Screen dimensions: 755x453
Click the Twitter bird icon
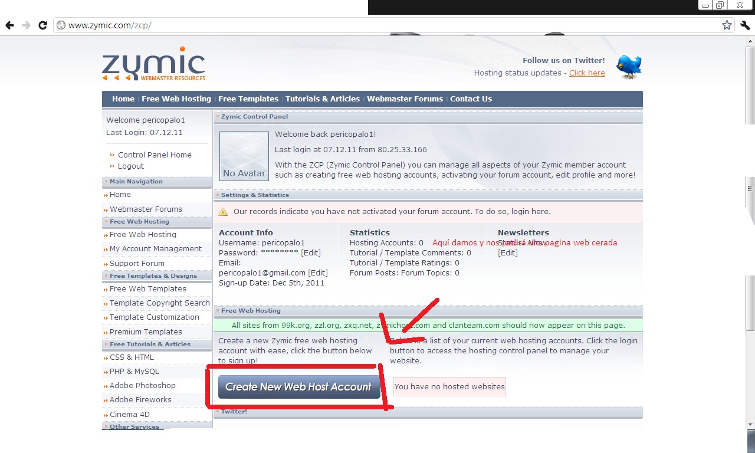(629, 67)
